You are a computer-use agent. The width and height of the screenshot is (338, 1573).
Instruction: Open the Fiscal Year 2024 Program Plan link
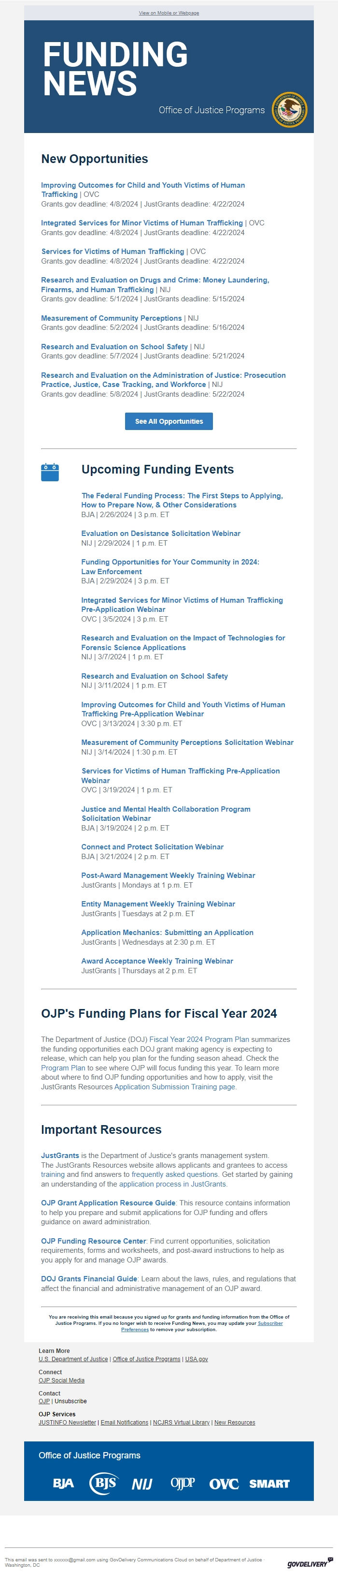199,1039
